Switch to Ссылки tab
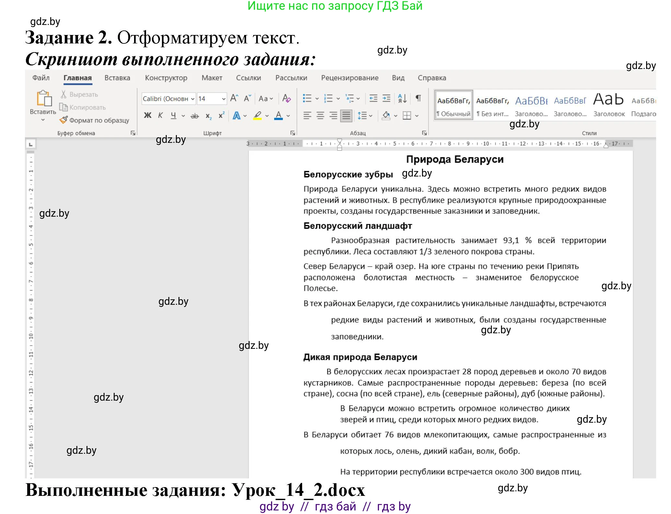Image resolution: width=671 pixels, height=514 pixels. 248,78
